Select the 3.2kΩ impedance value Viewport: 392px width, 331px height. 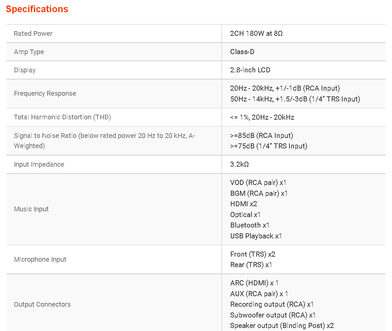tap(239, 164)
